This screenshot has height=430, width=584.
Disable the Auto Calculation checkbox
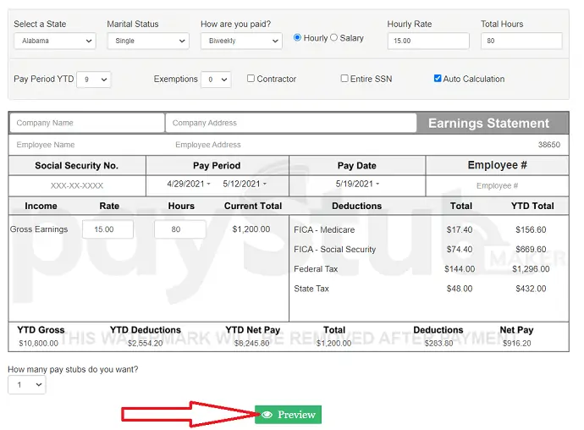coord(438,79)
